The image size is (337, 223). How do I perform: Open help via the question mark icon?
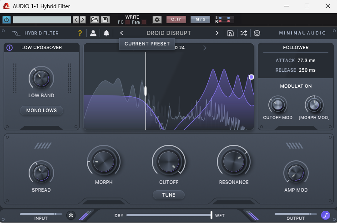[80, 33]
